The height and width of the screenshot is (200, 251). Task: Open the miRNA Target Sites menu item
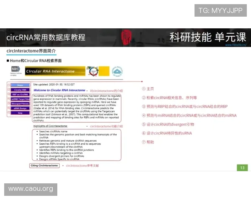click(x=20, y=99)
